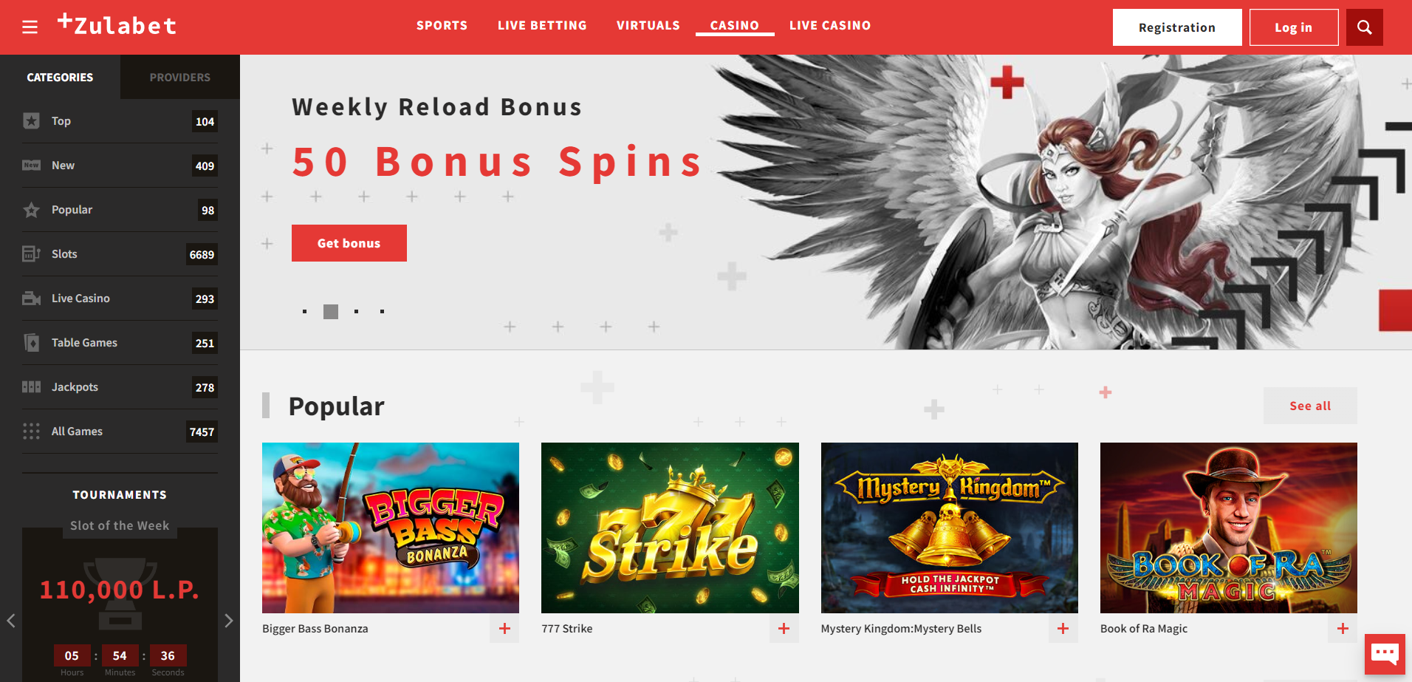
Task: Show previous tournament with left chevron
Action: tap(11, 621)
